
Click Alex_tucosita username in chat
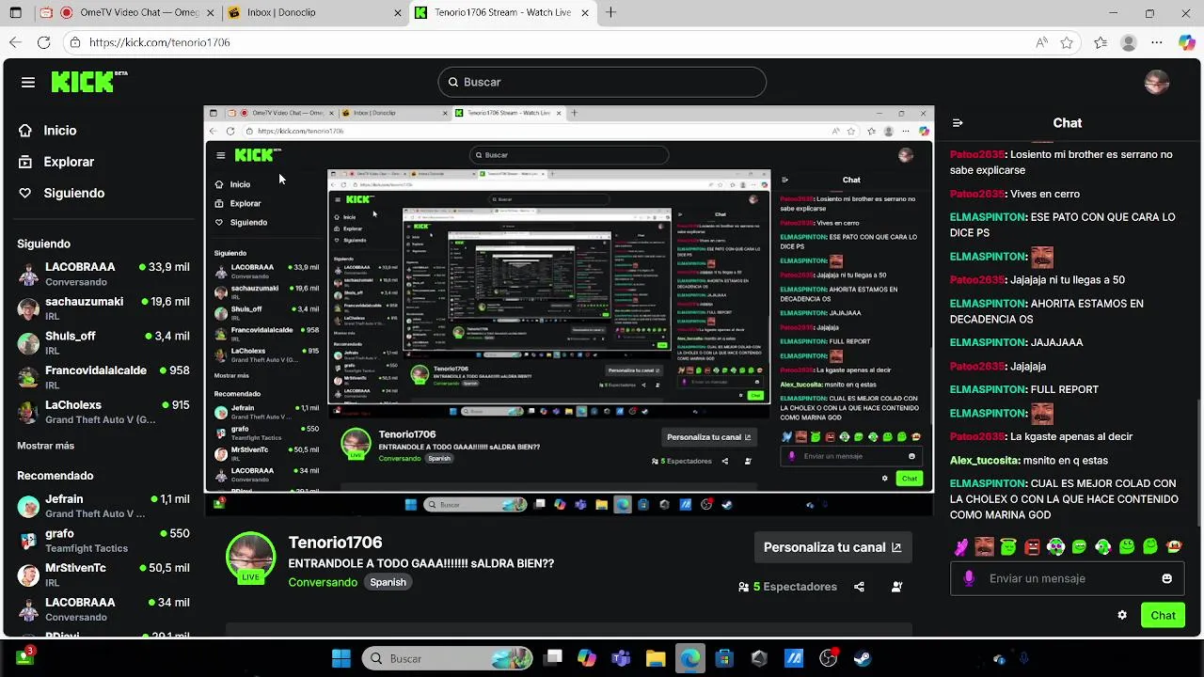tap(984, 461)
